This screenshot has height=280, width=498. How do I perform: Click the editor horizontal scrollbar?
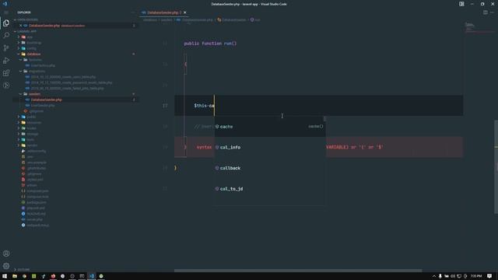click(298, 271)
